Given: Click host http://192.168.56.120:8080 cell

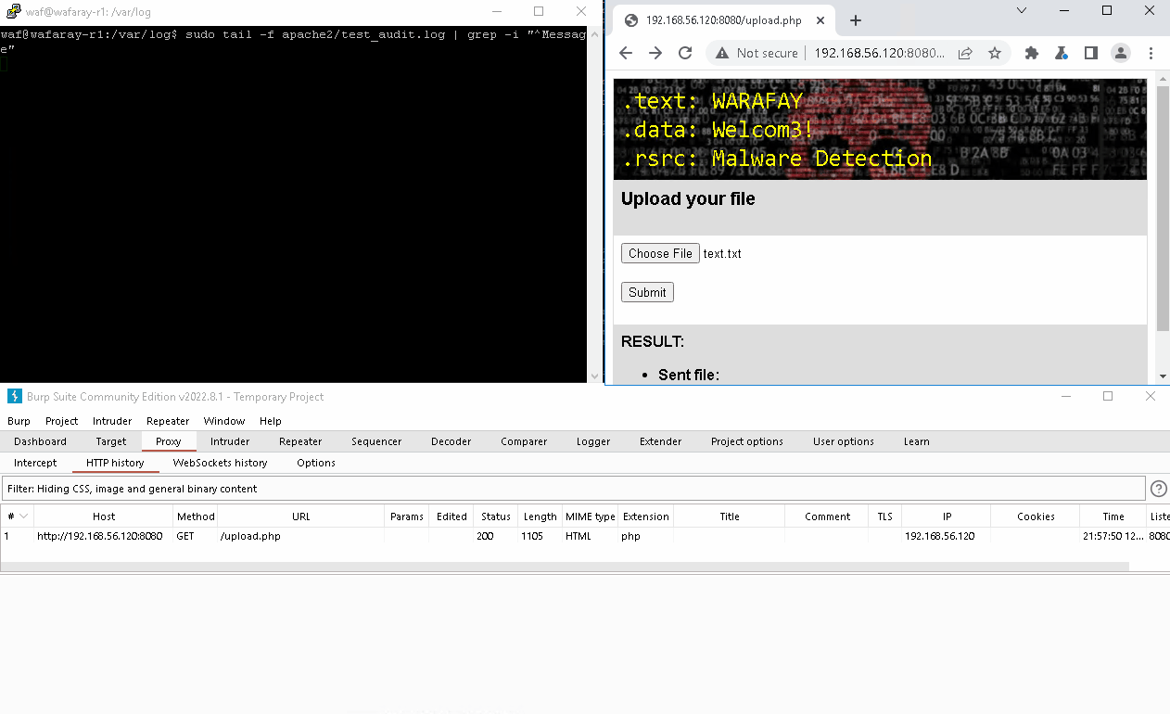Looking at the screenshot, I should point(100,536).
